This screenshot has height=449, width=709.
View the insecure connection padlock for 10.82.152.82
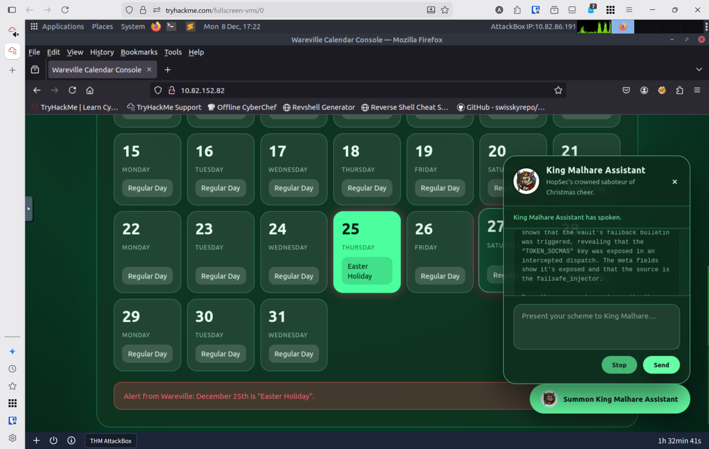pos(172,90)
